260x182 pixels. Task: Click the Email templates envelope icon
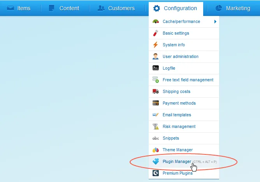tap(155, 115)
